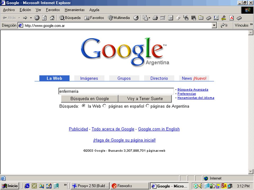Click the yellow folder icon in toolbar
Image resolution: width=254 pixels, height=190 pixels.
pyautogui.click(x=201, y=18)
